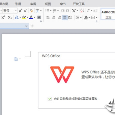
Task: Toggle character shading gray A icon
Action: (39, 17)
